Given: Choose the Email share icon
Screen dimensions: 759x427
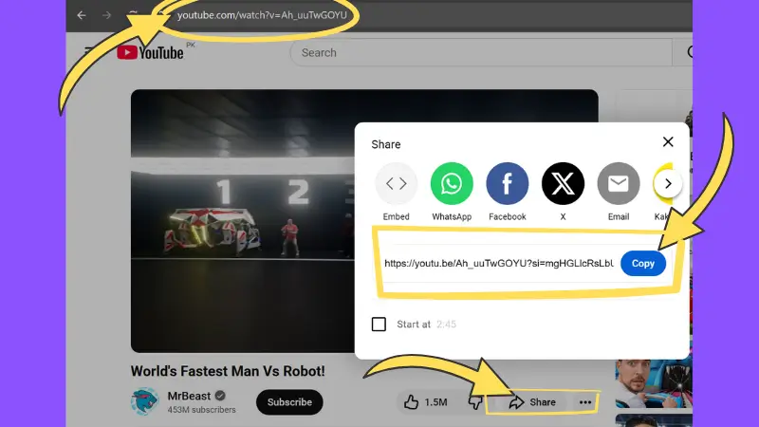Looking at the screenshot, I should tap(618, 184).
